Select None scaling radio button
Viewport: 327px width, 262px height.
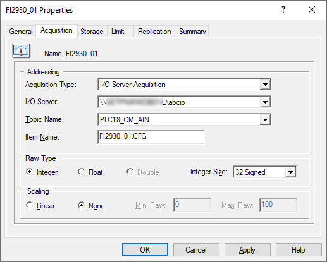coord(82,205)
